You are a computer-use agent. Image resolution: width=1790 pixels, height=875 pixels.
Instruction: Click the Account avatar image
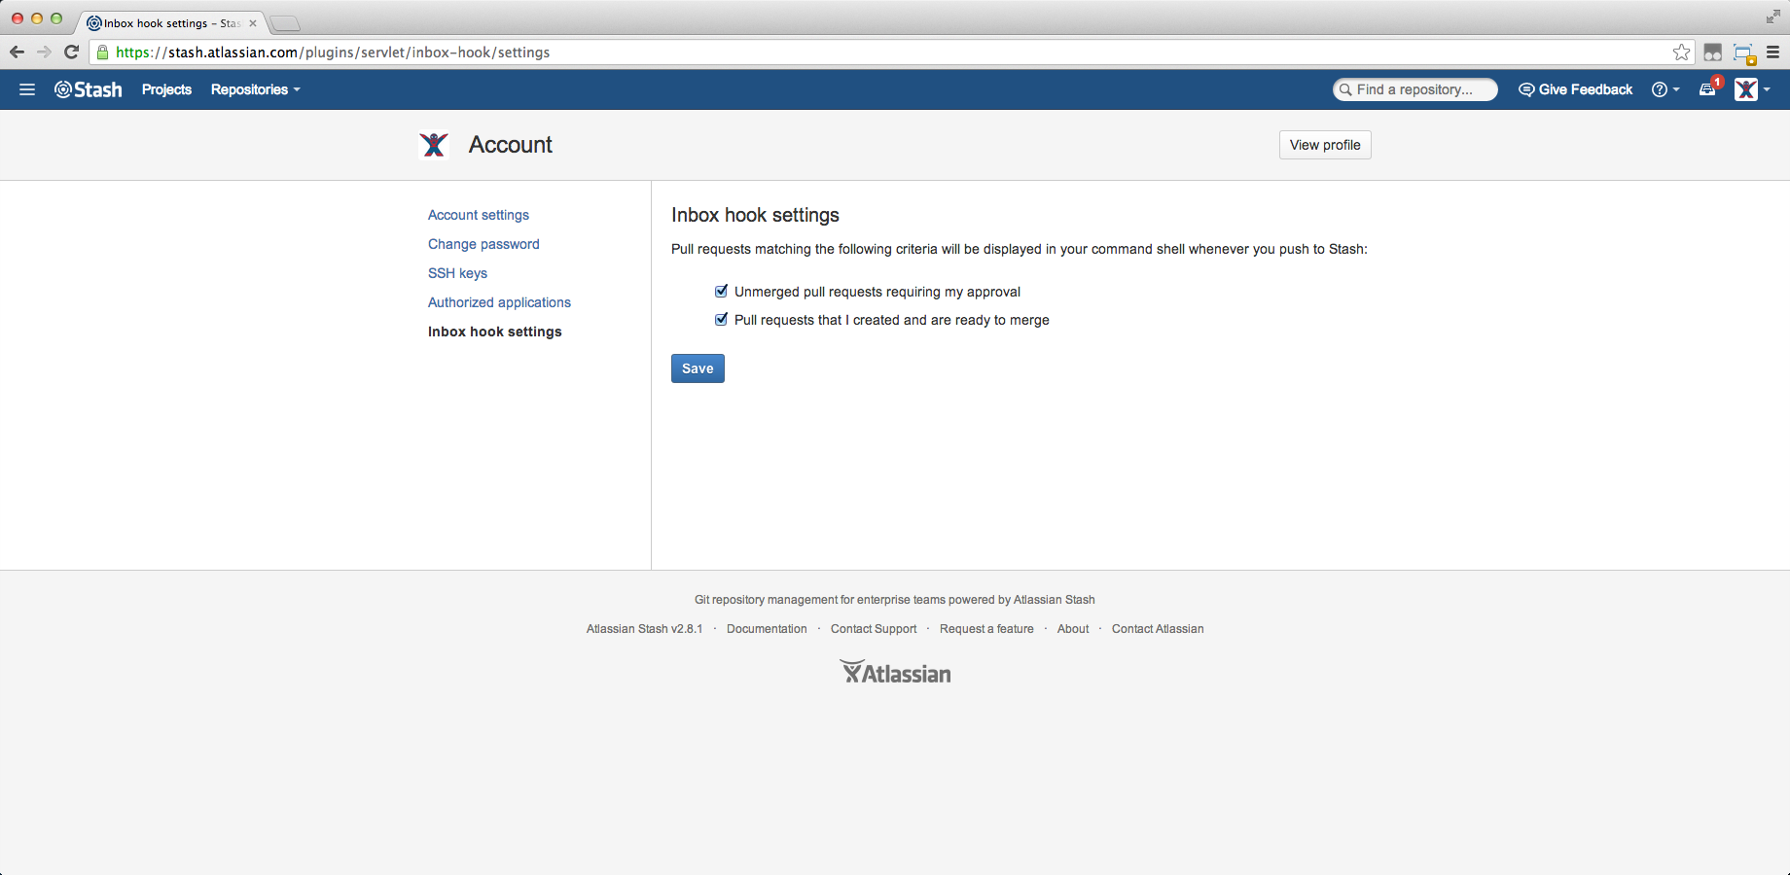point(434,145)
